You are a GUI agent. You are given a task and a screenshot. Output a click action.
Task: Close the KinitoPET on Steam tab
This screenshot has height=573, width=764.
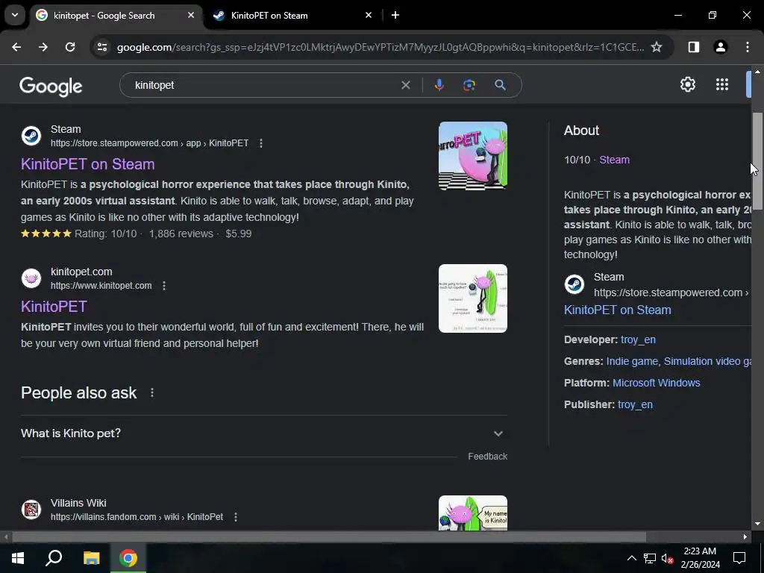tap(369, 15)
